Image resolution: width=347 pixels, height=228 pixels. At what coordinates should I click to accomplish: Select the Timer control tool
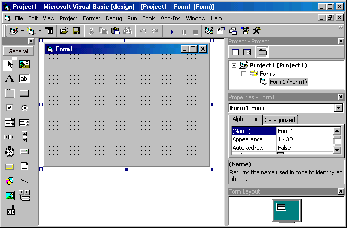click(x=9, y=151)
